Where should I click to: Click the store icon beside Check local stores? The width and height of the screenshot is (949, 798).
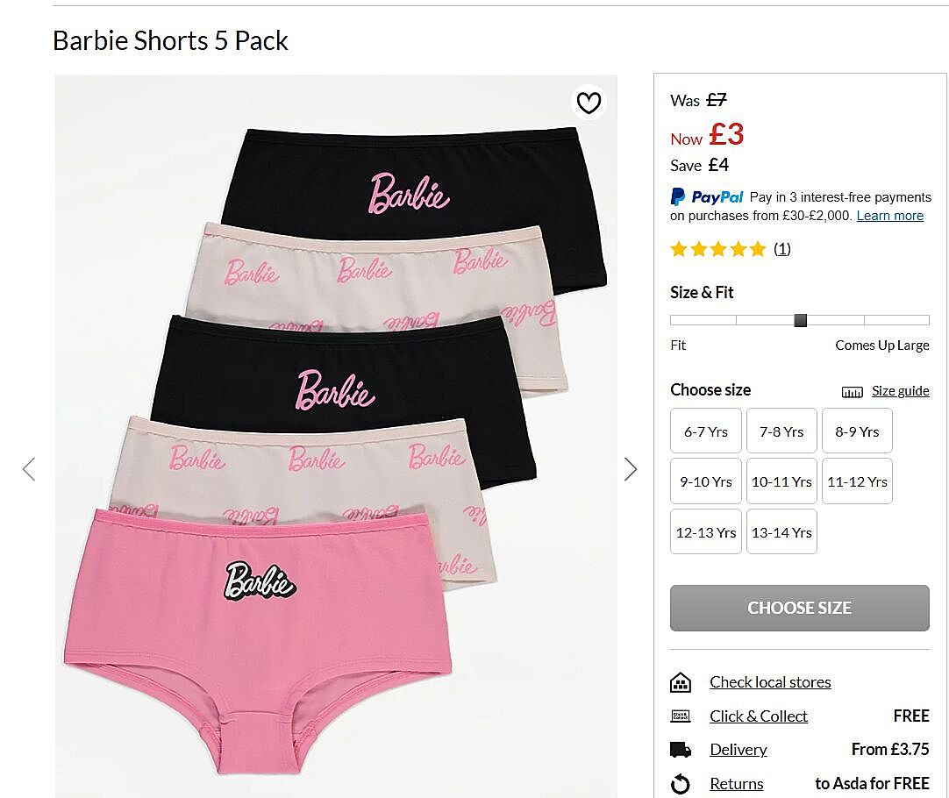[x=681, y=682]
